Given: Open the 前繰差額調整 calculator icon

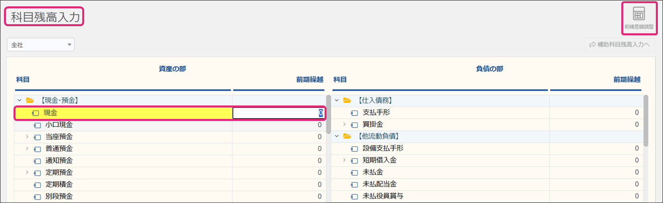Looking at the screenshot, I should [639, 14].
